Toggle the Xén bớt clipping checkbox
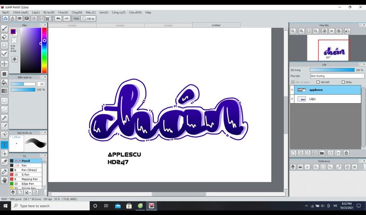The height and width of the screenshot is (215, 366). [x=318, y=82]
